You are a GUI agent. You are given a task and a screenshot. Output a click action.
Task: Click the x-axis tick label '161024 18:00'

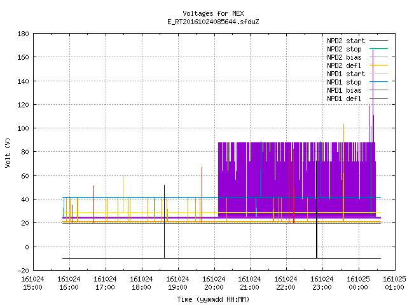point(141,283)
